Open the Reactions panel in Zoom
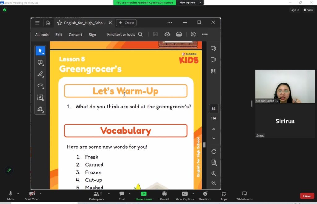The height and width of the screenshot is (204, 317). (x=205, y=195)
